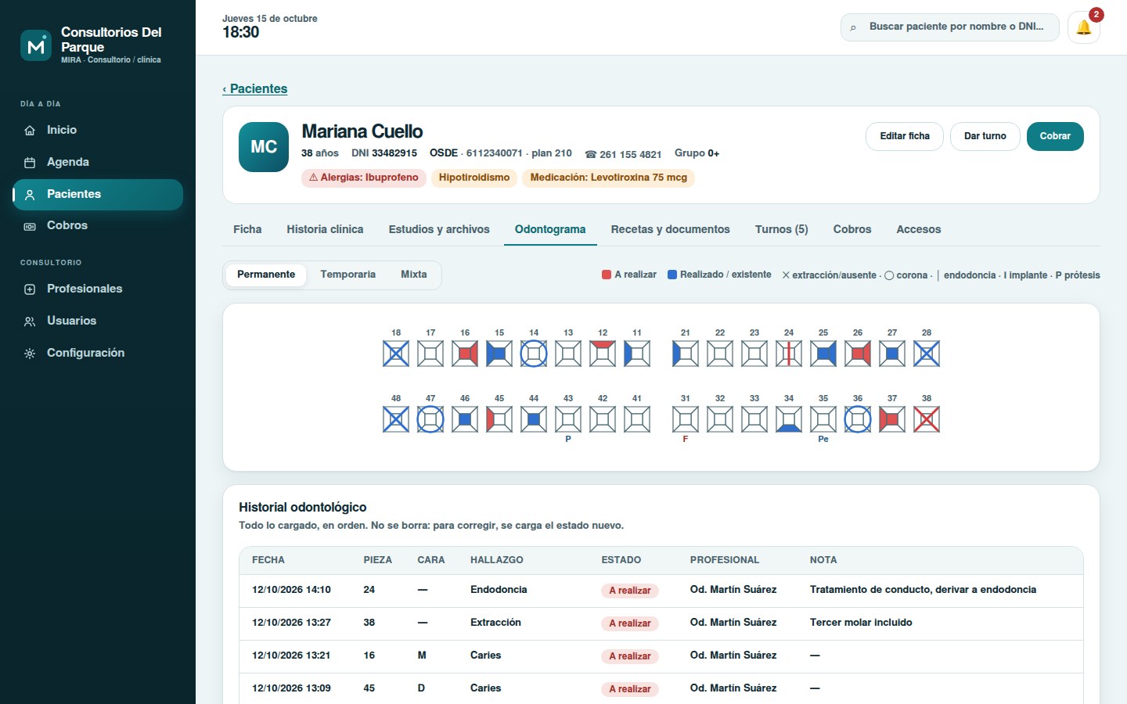Image resolution: width=1127 pixels, height=704 pixels.
Task: Click the Agenda calendar icon in sidebar
Action: pyautogui.click(x=30, y=163)
